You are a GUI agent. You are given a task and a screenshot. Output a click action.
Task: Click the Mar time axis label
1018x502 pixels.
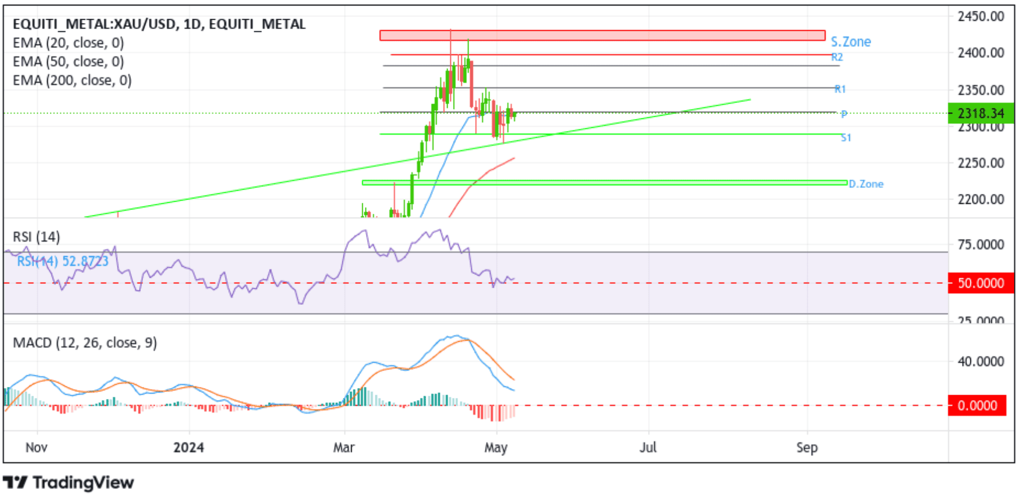click(344, 448)
